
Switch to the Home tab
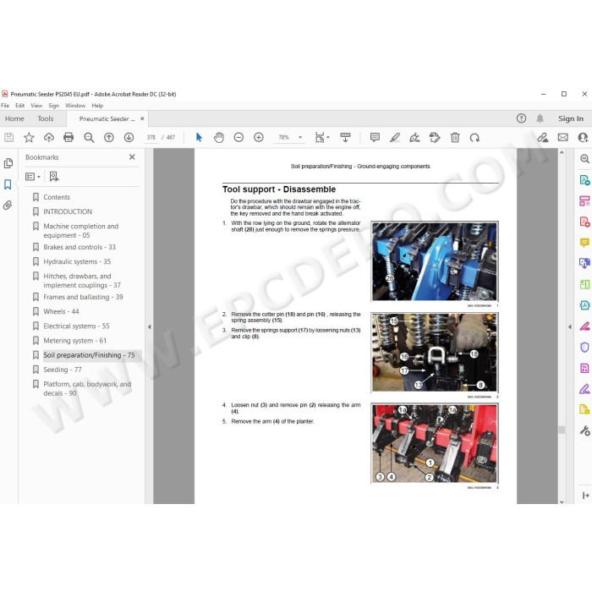tap(14, 118)
